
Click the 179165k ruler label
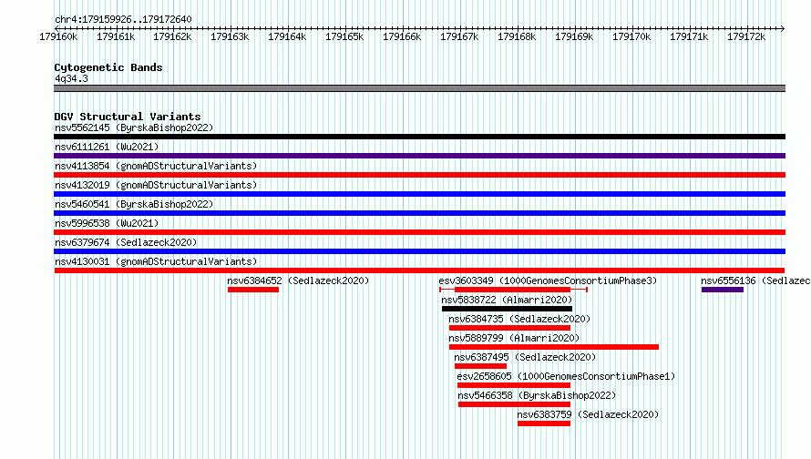click(344, 36)
